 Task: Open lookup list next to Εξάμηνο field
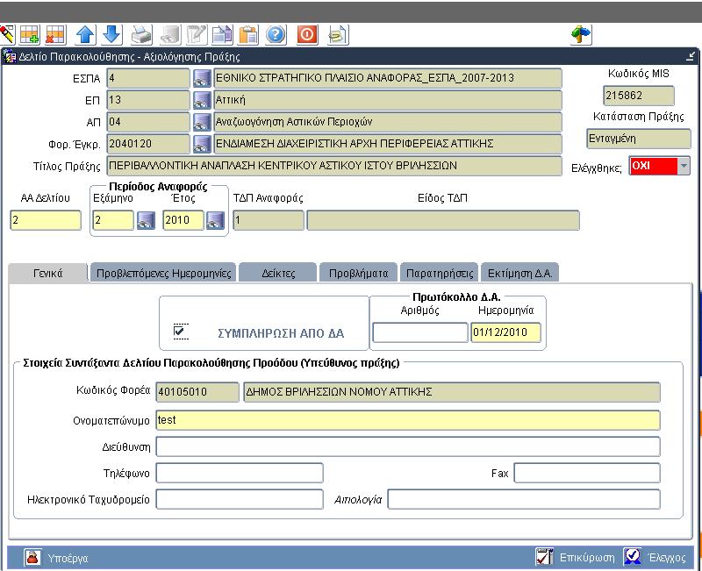[146, 220]
